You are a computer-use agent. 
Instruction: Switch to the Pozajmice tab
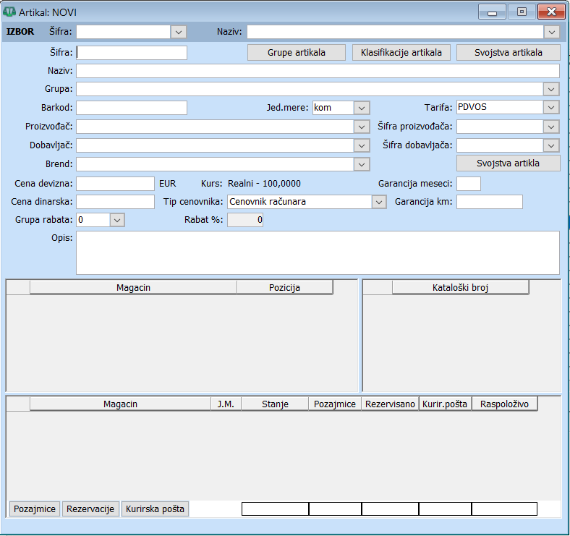point(35,509)
